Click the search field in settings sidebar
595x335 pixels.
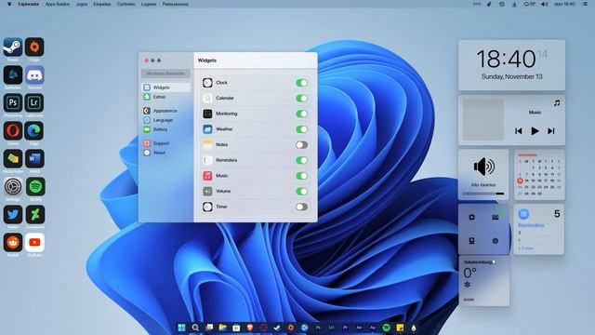165,74
